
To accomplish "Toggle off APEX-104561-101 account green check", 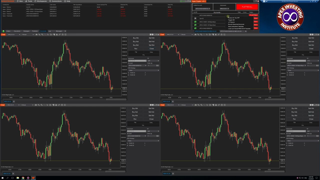I will click(195, 25).
